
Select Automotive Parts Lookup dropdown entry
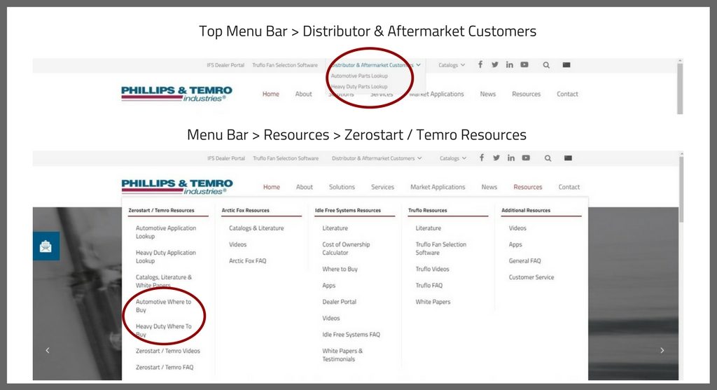pyautogui.click(x=359, y=76)
